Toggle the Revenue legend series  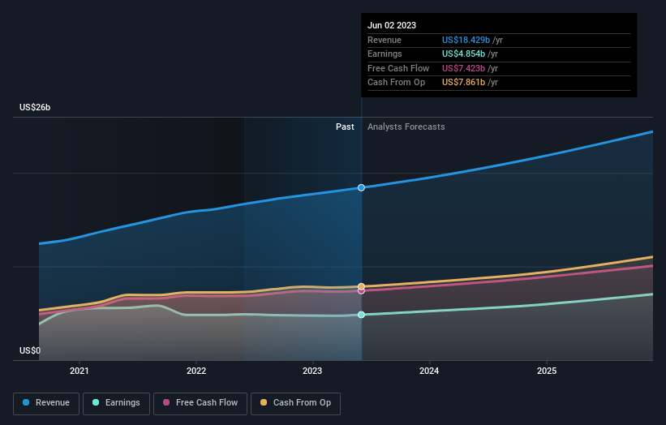coord(46,403)
